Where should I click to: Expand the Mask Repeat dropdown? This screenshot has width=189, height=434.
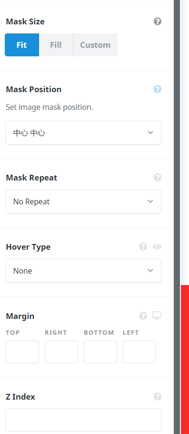click(x=84, y=201)
